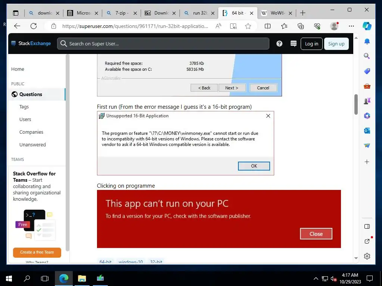Open the Edge sidebar notifications bell
The height and width of the screenshot is (286, 382).
coord(367,42)
